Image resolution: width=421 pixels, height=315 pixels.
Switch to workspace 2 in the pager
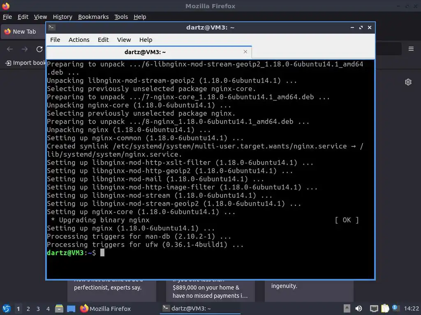coord(28,309)
